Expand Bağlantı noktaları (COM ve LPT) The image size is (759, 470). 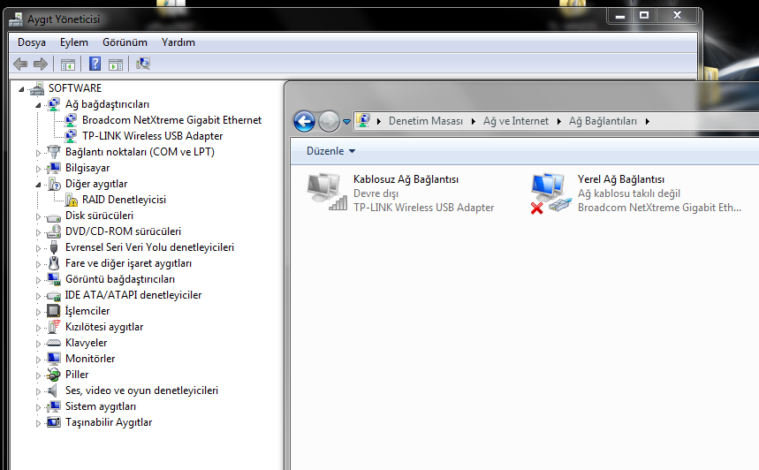[38, 153]
